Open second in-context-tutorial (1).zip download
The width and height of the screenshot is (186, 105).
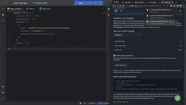coord(160,17)
